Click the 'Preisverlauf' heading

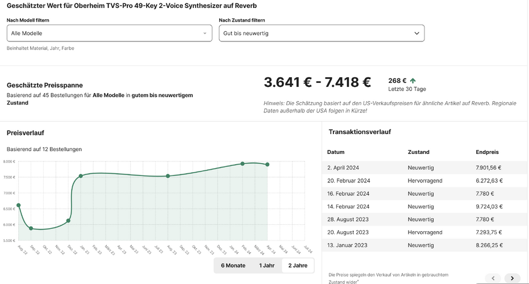[26, 133]
